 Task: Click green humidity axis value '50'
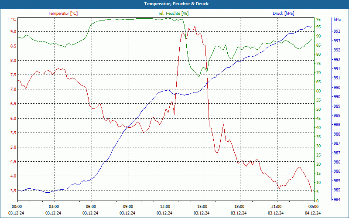click(318, 109)
